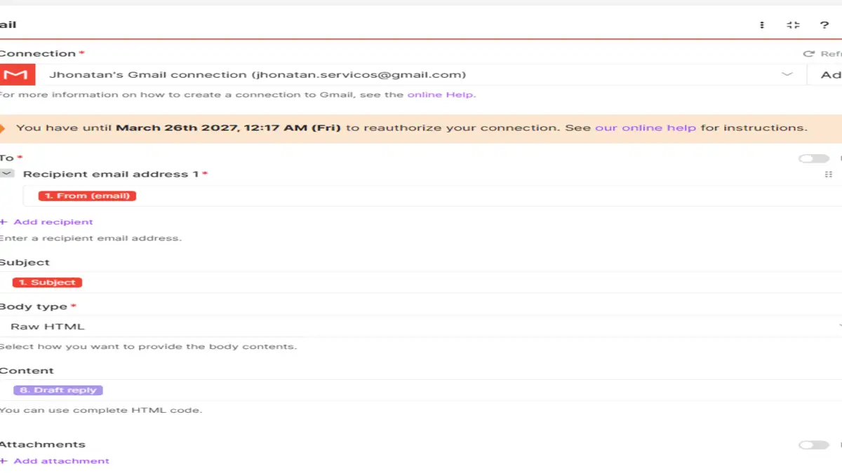This screenshot has width=842, height=473.
Task: Select the '1. Subject' pill
Action: click(x=48, y=282)
